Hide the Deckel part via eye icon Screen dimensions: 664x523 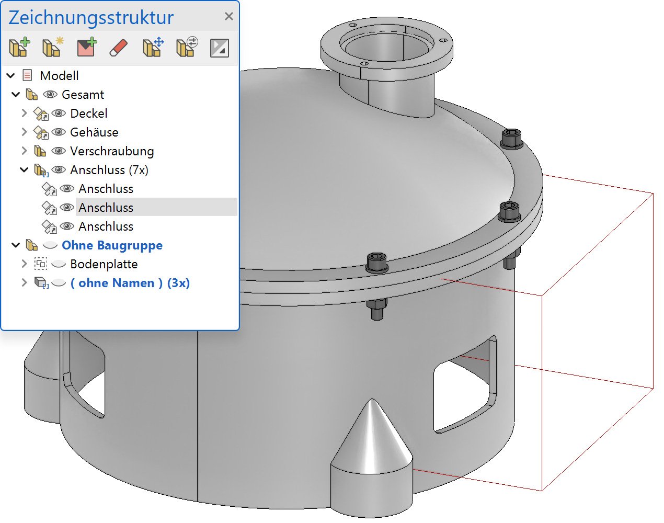click(x=59, y=113)
